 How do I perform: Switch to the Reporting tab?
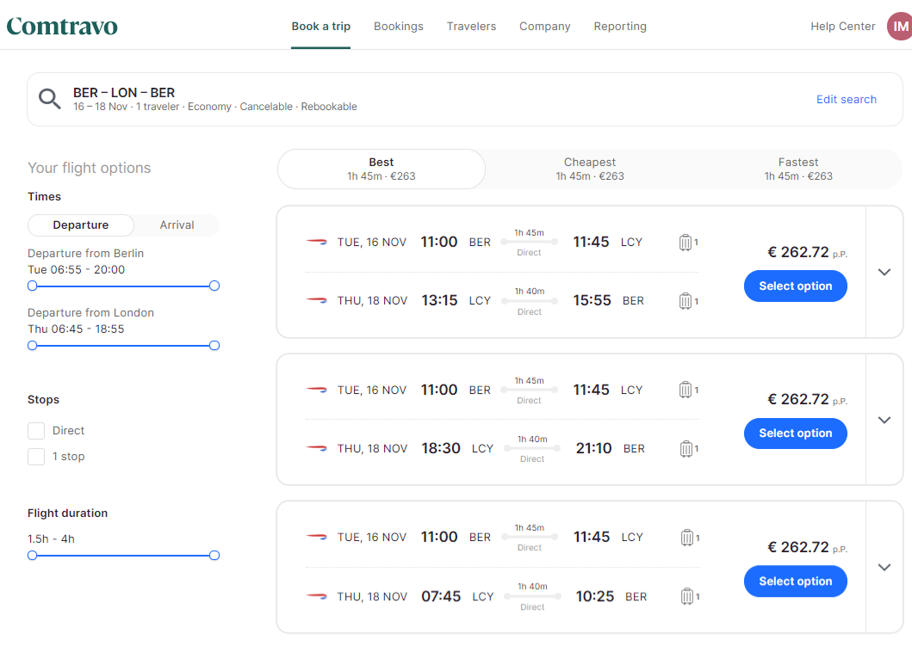(x=620, y=26)
